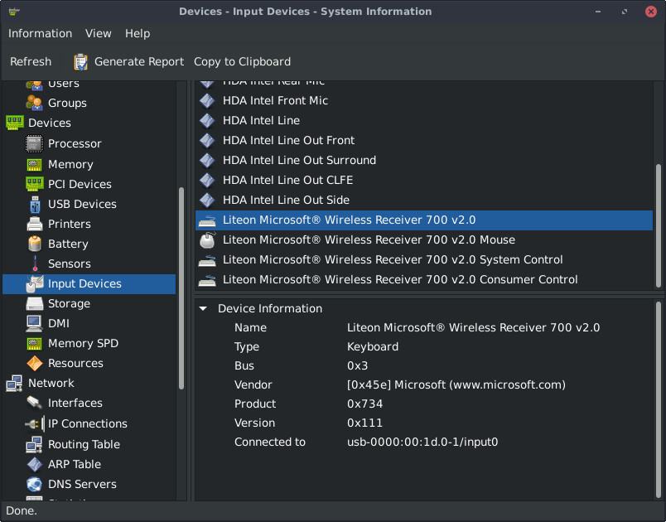Click the mouse icon for Receiver Mouse
The height and width of the screenshot is (522, 666).
click(x=208, y=240)
